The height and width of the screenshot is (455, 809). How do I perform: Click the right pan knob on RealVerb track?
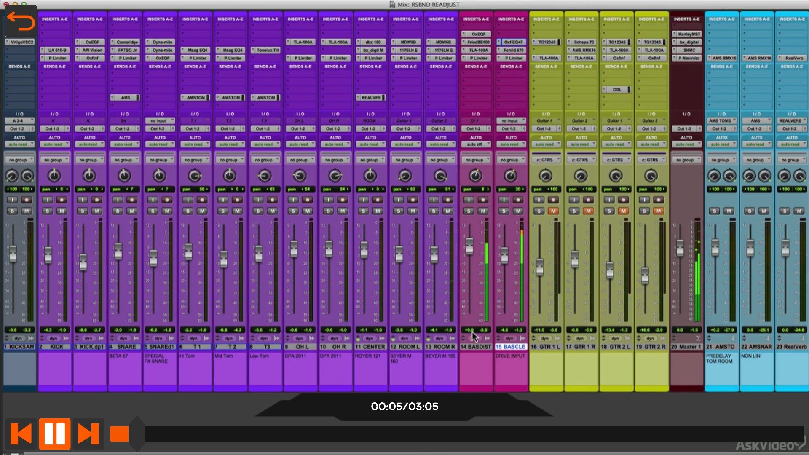click(x=800, y=176)
